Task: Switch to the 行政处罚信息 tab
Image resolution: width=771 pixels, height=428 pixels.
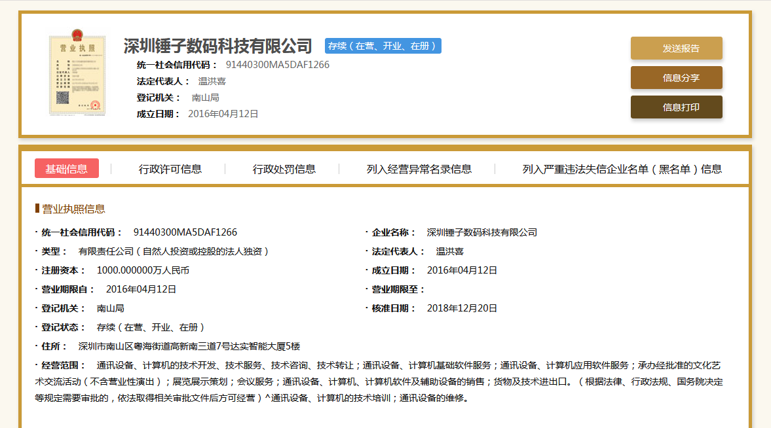Action: pyautogui.click(x=284, y=168)
